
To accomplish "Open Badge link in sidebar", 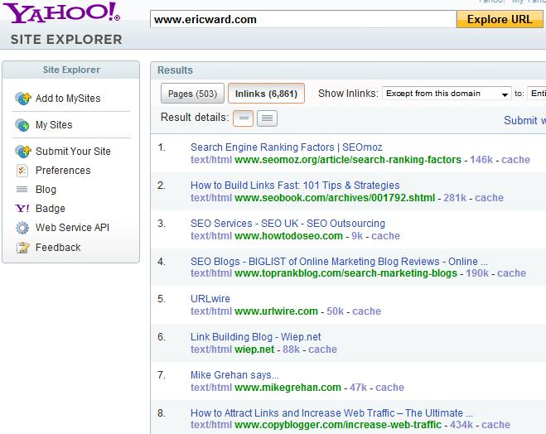I will (51, 208).
